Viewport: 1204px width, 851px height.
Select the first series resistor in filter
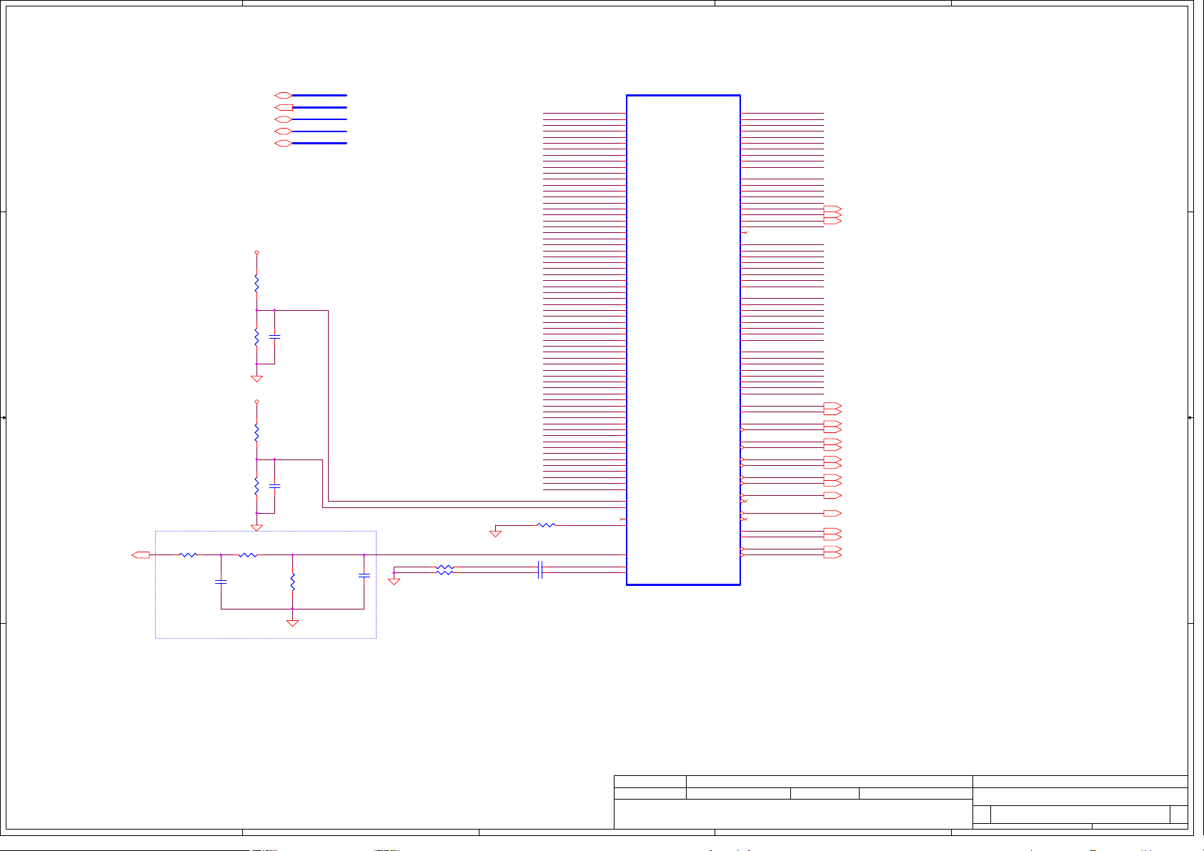(188, 554)
